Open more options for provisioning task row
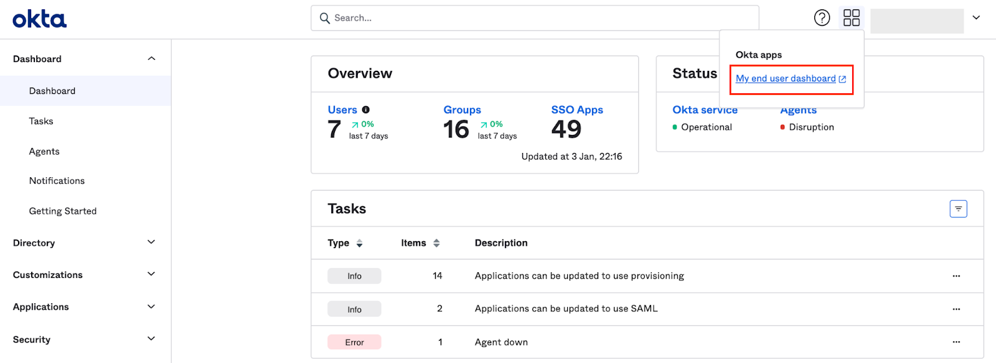996x363 pixels. pos(956,276)
